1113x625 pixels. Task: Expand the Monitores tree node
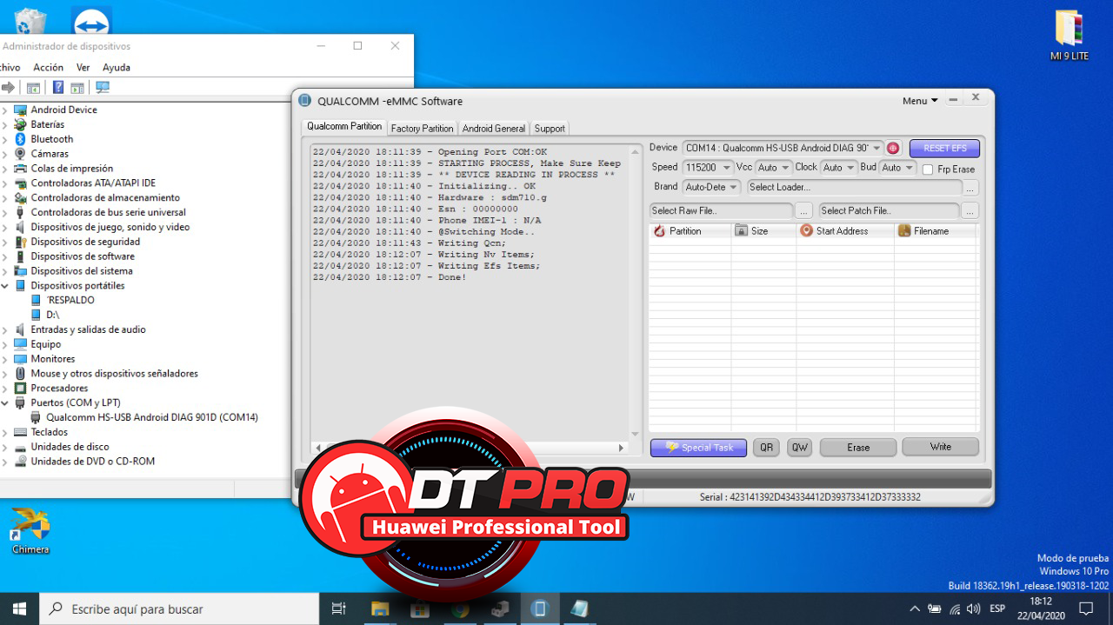point(5,359)
